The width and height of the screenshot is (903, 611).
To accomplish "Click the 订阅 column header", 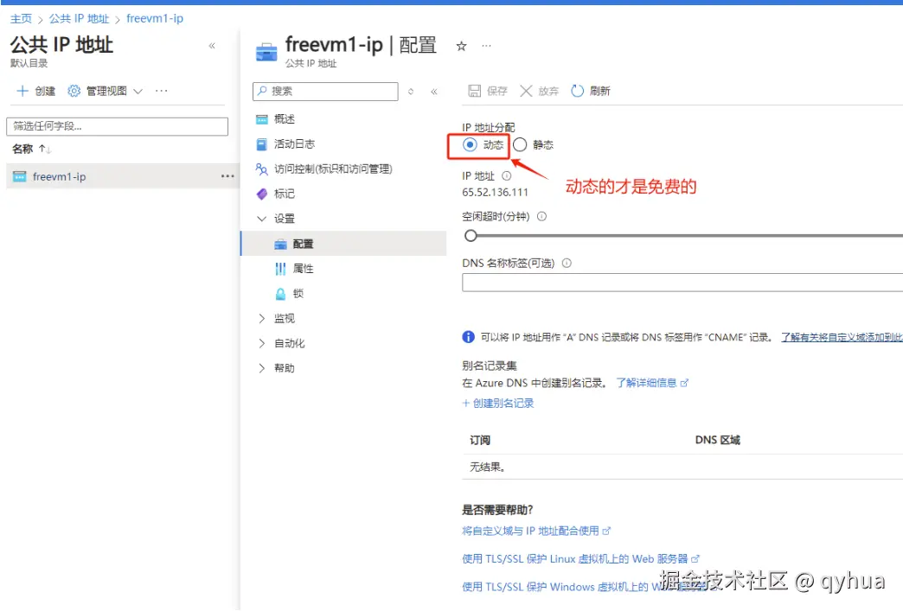I will click(480, 440).
